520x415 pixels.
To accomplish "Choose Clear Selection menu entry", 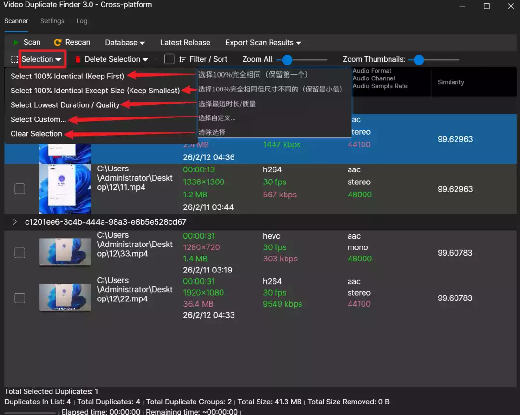I will (36, 134).
